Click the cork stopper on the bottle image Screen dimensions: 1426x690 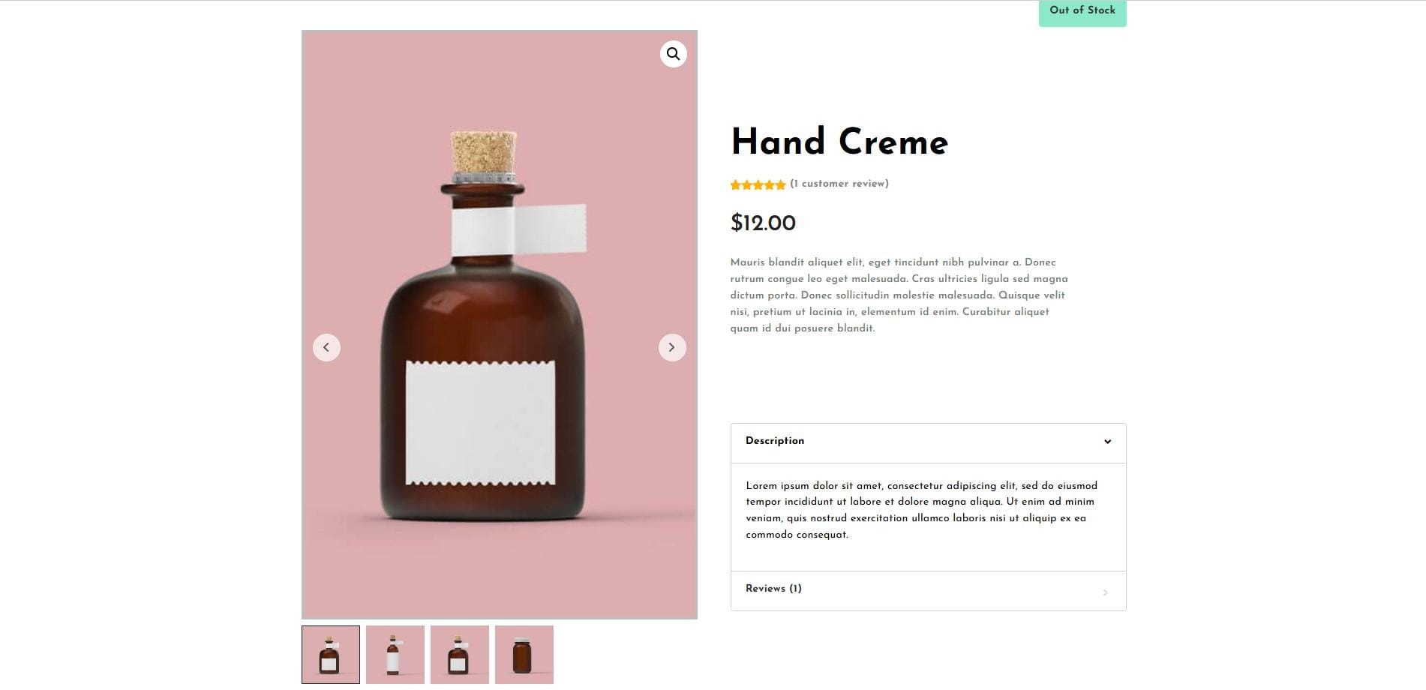click(x=484, y=152)
